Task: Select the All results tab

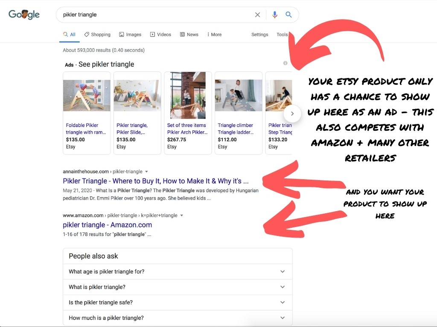Action: (70, 34)
